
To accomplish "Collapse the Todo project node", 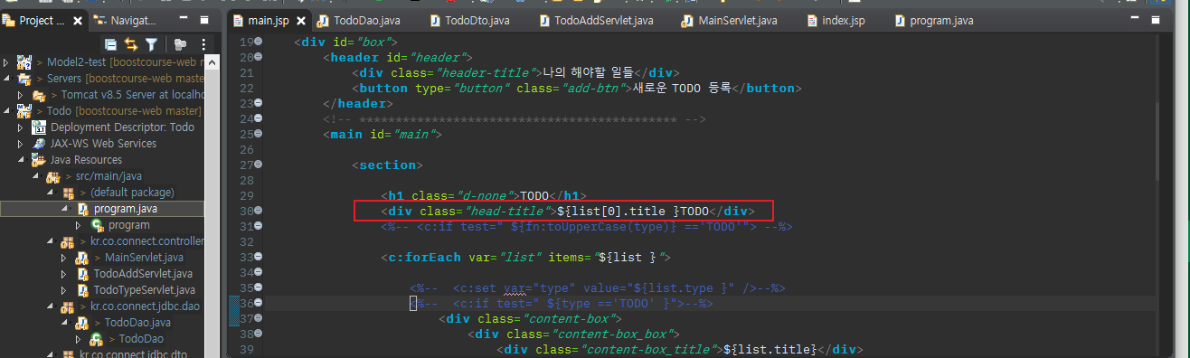I will click(x=6, y=111).
